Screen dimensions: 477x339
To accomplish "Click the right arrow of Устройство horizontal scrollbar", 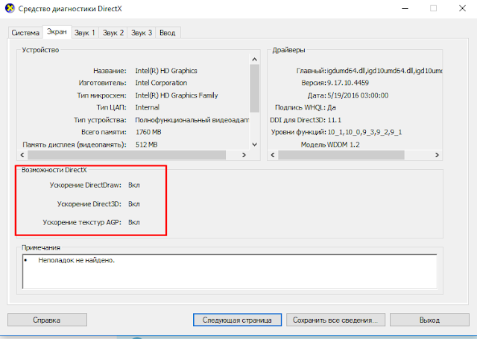I will (244, 155).
